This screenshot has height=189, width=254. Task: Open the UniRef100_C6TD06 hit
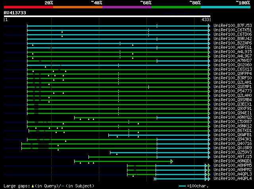click(x=233, y=35)
